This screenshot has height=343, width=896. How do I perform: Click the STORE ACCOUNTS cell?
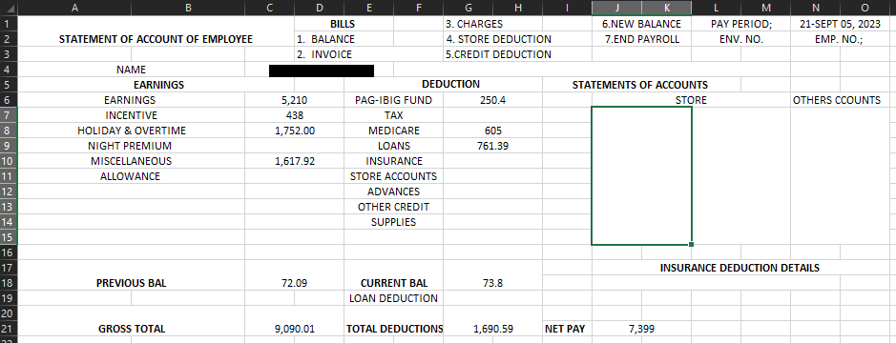tap(394, 175)
